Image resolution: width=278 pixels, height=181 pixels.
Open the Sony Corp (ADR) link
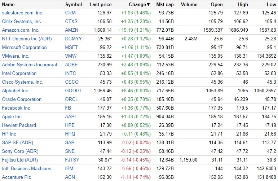click(20, 151)
